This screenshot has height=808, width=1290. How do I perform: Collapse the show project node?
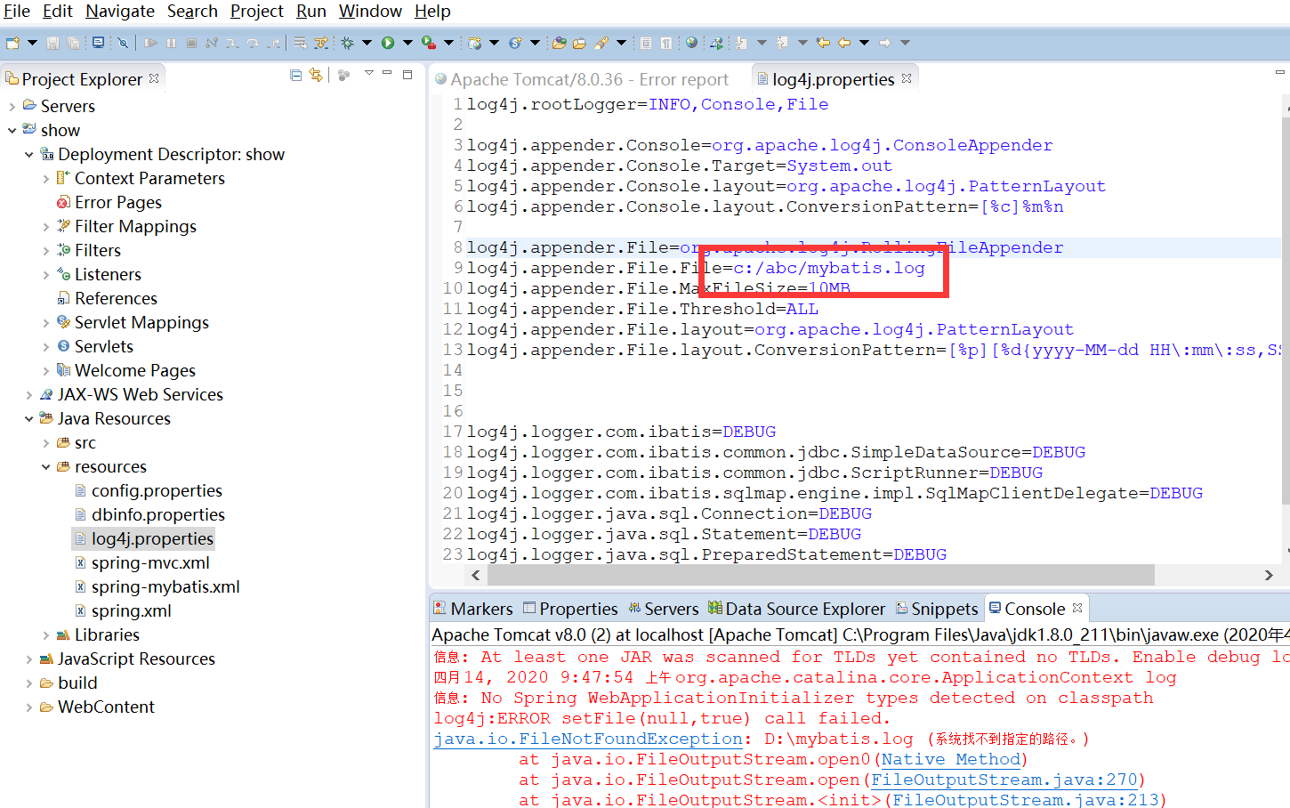click(x=12, y=130)
